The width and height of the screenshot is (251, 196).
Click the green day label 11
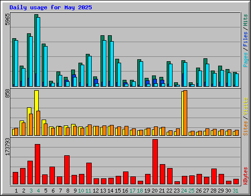88,191
